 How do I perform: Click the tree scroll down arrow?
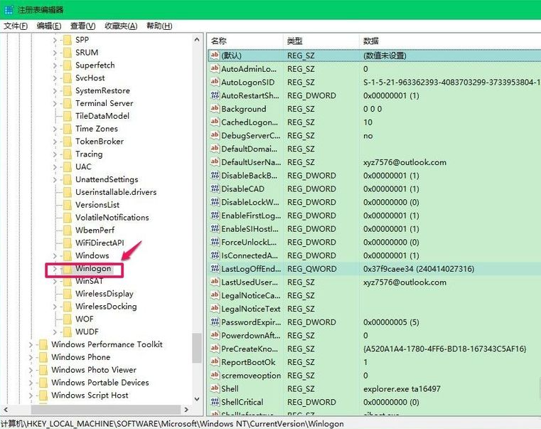(x=197, y=399)
